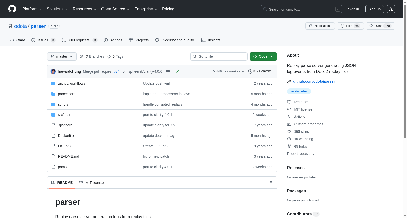Expand commit message ellipsis button
407x218 pixels.
click(x=168, y=71)
